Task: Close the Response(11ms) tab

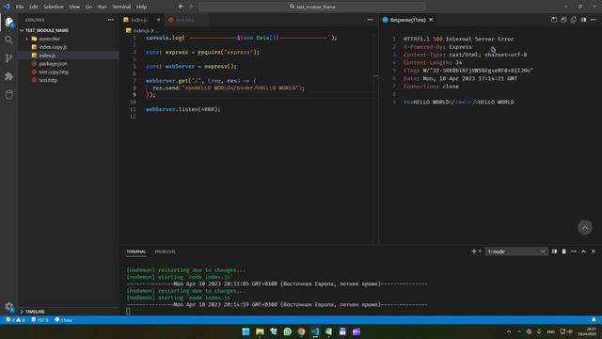Action: [431, 20]
